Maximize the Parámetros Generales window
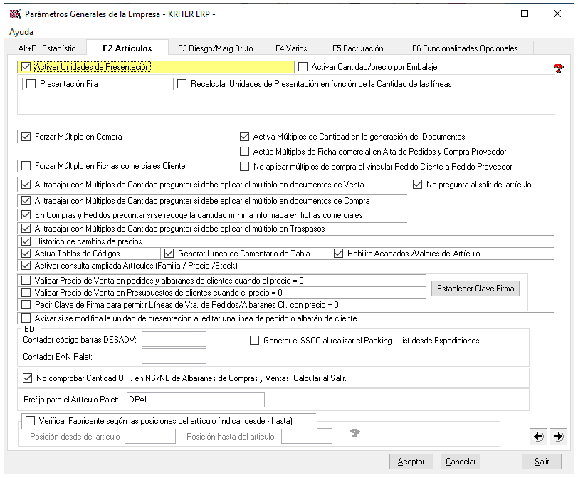Image resolution: width=578 pixels, height=478 pixels. [x=525, y=14]
